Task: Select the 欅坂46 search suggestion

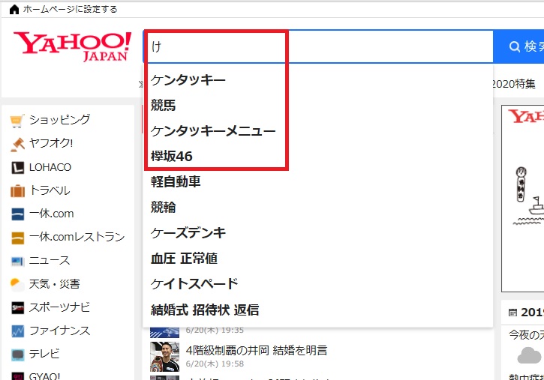Action: (172, 156)
